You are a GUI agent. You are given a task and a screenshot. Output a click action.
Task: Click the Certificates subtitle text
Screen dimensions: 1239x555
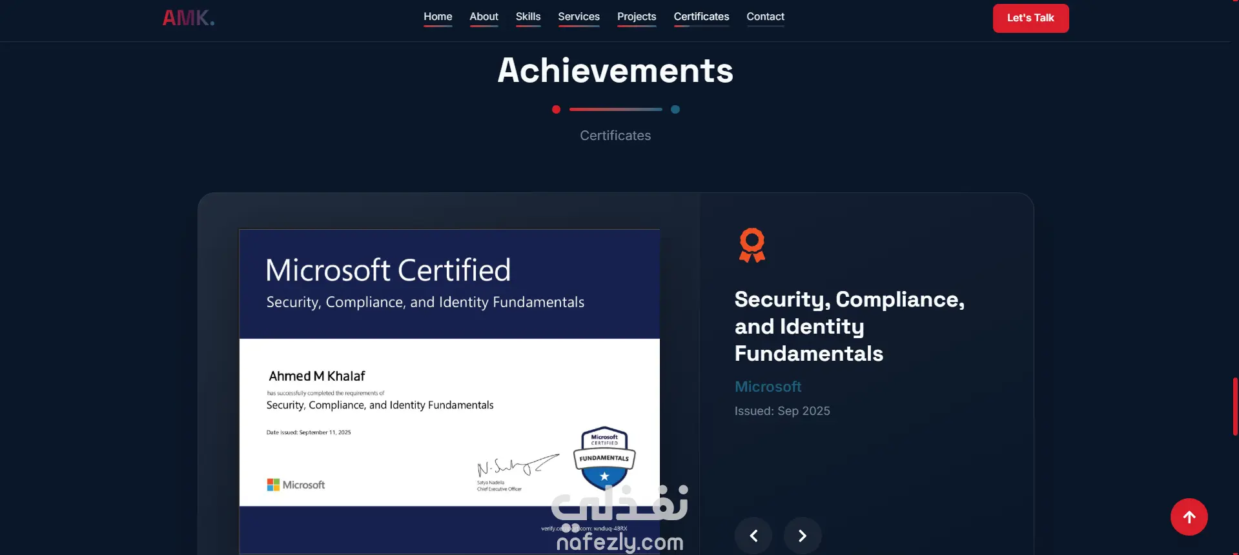[x=615, y=136]
